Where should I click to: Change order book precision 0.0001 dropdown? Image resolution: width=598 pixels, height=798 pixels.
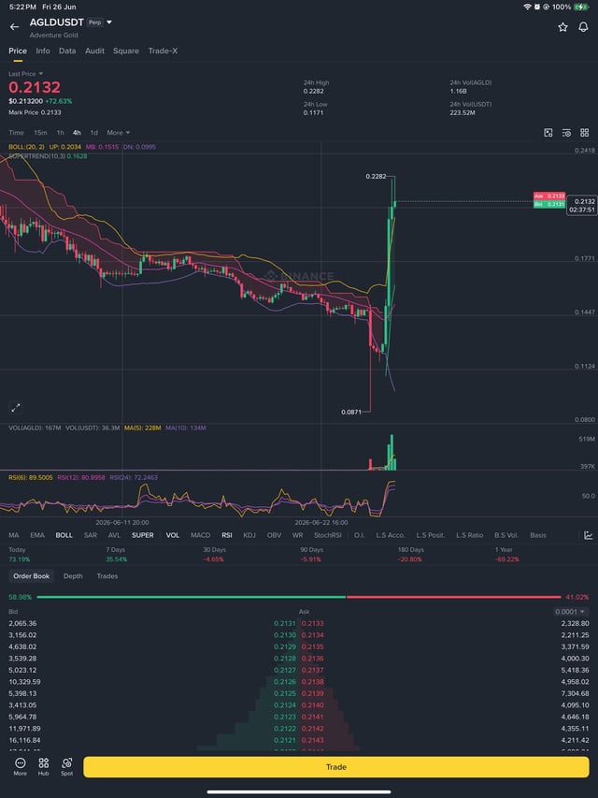click(x=570, y=612)
